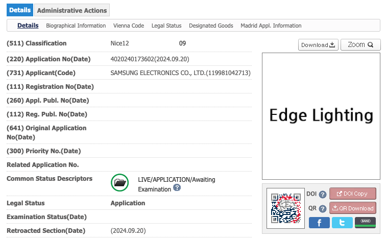The height and width of the screenshot is (240, 386).
Task: Jump to Biographical Information section
Action: pos(76,26)
